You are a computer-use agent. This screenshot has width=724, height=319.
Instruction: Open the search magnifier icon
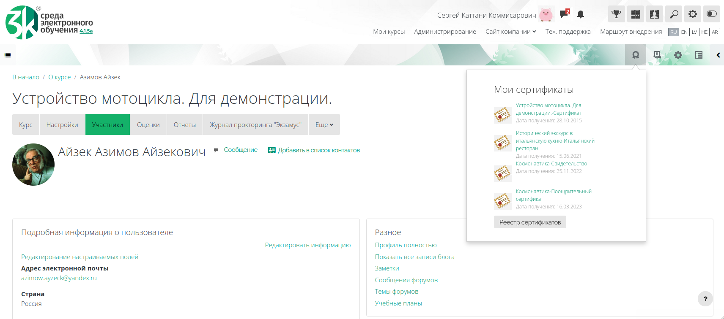[673, 14]
